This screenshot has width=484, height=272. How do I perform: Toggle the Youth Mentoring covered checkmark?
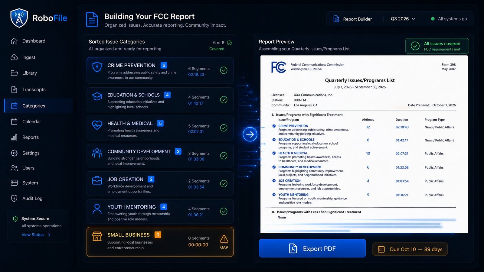pos(224,211)
